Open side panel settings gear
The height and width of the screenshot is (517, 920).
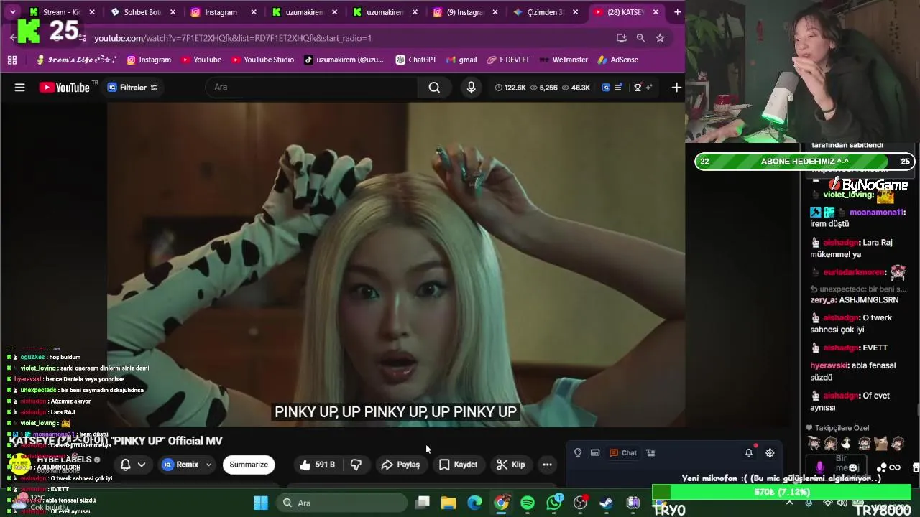click(770, 452)
